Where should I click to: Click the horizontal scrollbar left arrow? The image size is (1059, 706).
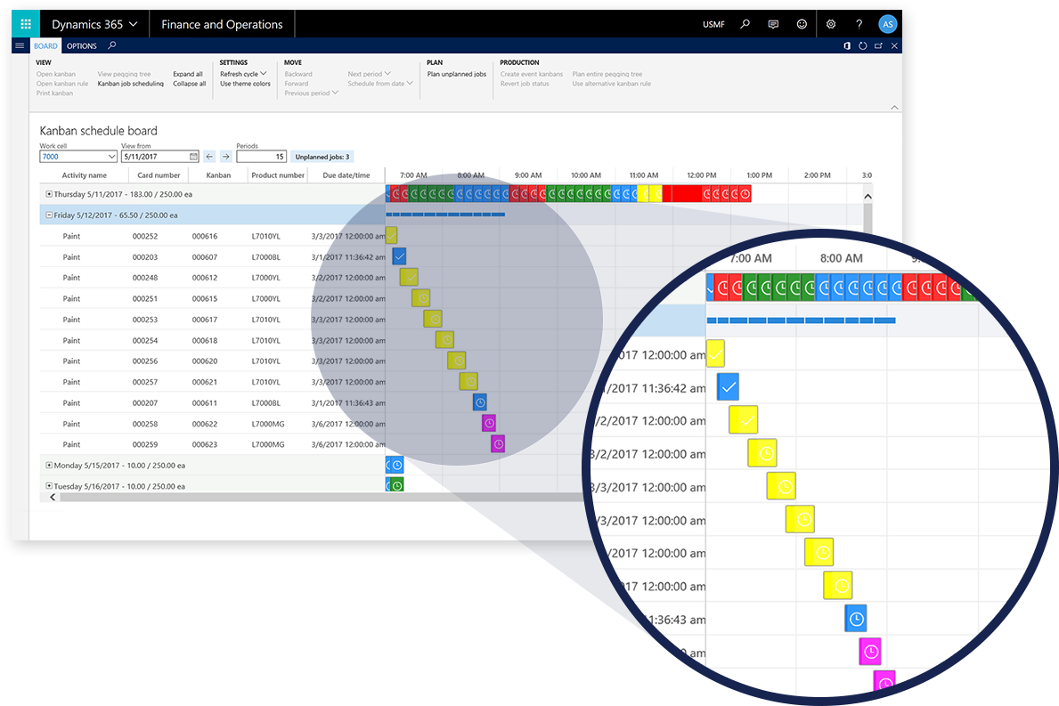53,497
